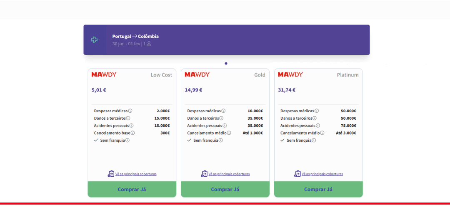This screenshot has height=217, width=450.
Task: Click info icon beside Low Cost Sem franquia
Action: [x=127, y=141]
